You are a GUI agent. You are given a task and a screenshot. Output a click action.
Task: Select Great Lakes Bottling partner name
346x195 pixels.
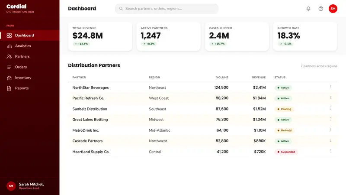coord(90,120)
